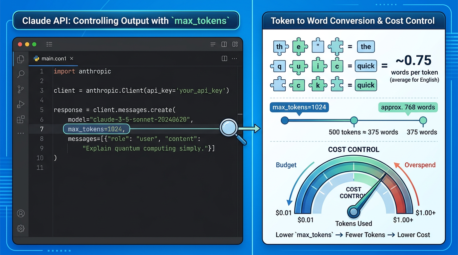
Task: Click line number 3 in the gutter
Action: tap(42, 91)
